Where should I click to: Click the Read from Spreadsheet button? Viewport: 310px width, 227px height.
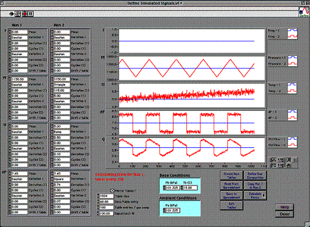(x=231, y=185)
